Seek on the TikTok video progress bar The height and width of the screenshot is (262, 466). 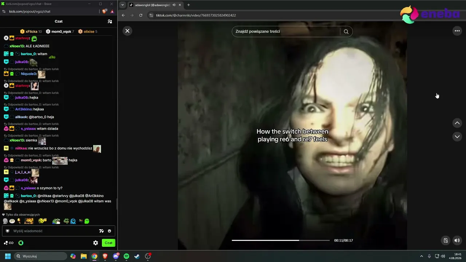click(x=281, y=240)
